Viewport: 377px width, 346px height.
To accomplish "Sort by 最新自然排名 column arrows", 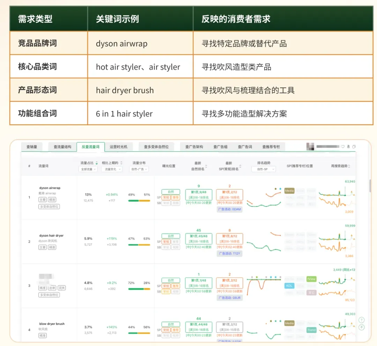I will (x=206, y=166).
